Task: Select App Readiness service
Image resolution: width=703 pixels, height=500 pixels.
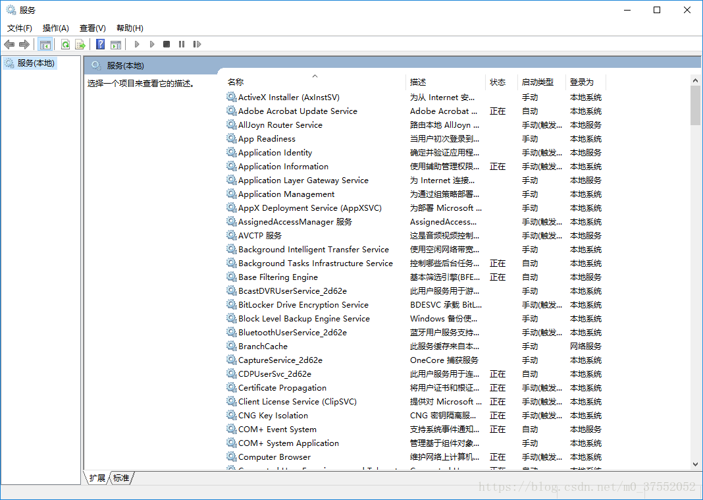Action: click(x=267, y=139)
